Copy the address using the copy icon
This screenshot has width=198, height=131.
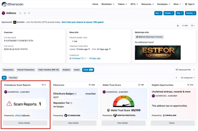[x=20, y=13]
